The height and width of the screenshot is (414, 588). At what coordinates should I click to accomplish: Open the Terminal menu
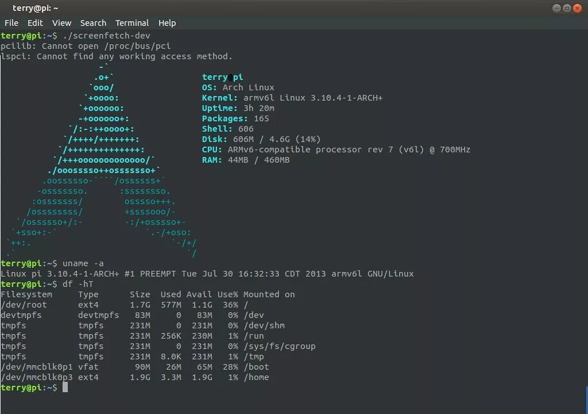pyautogui.click(x=132, y=23)
